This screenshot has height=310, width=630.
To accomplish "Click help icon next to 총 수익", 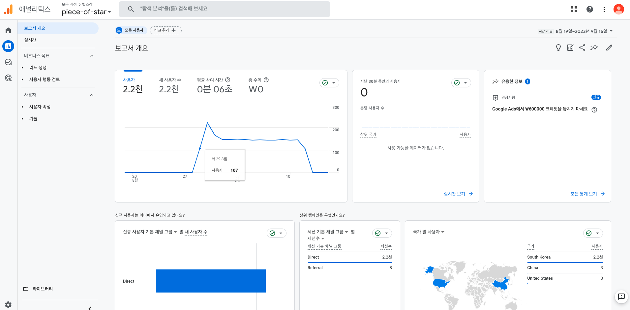I will pos(266,80).
